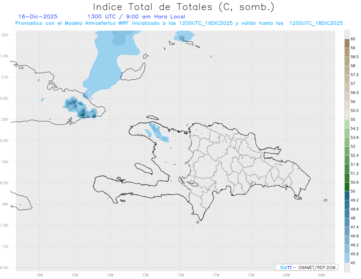This screenshot has width=361, height=279.
Task: Click the longitude label '75W'
Action: click(75, 275)
